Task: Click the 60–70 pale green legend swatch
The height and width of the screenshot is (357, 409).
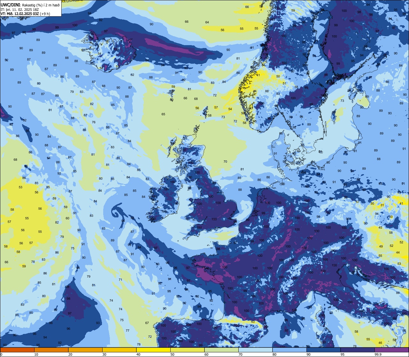Action: pos(221,350)
